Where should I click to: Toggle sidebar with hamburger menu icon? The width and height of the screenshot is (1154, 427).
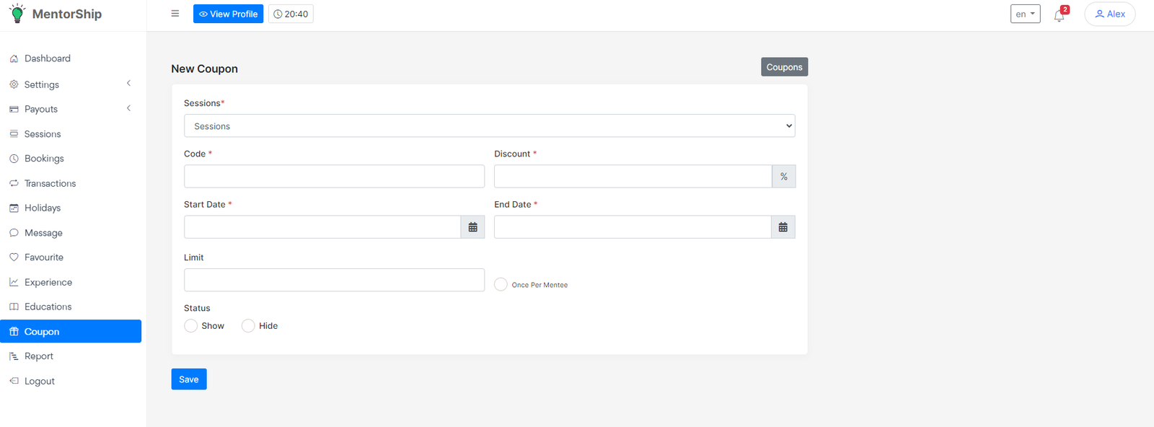point(175,14)
